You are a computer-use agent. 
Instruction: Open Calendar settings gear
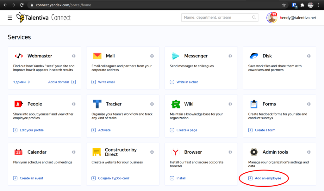click(73, 152)
